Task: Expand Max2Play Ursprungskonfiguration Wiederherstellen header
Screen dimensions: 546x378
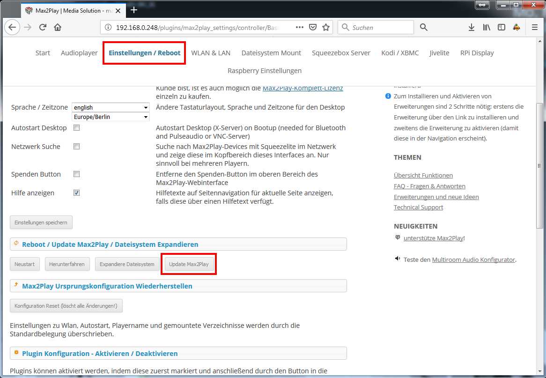Action: click(178, 286)
